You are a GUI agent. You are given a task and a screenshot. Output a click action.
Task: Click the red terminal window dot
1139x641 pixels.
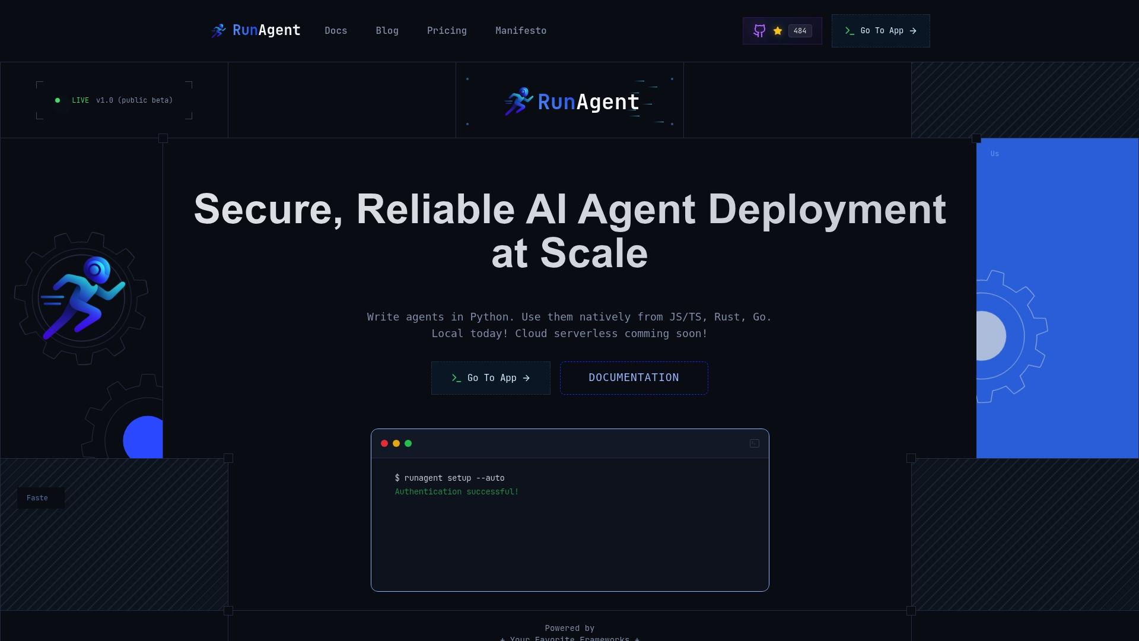[x=384, y=443]
